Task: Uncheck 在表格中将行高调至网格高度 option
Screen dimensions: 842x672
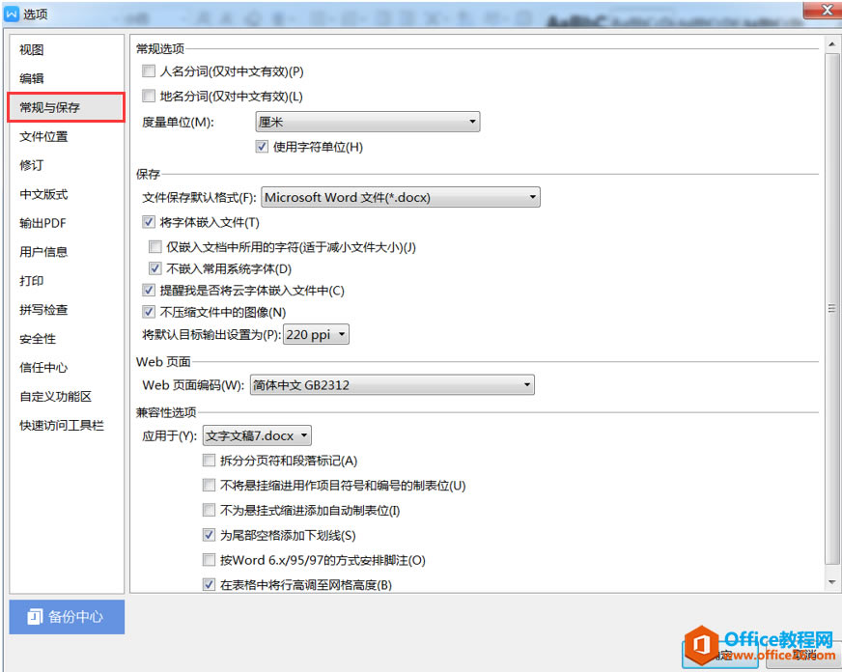Action: (x=209, y=584)
